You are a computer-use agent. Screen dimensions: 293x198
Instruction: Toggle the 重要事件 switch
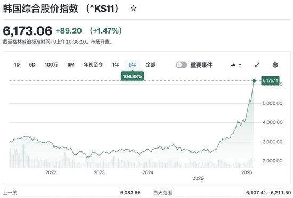click(182, 65)
